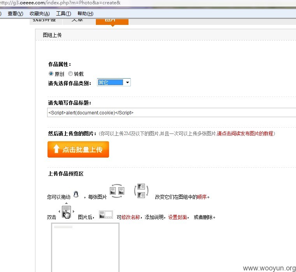This screenshot has height=272, width=296.
Task: Click the red 设置封面 text
Action: tap(178, 217)
